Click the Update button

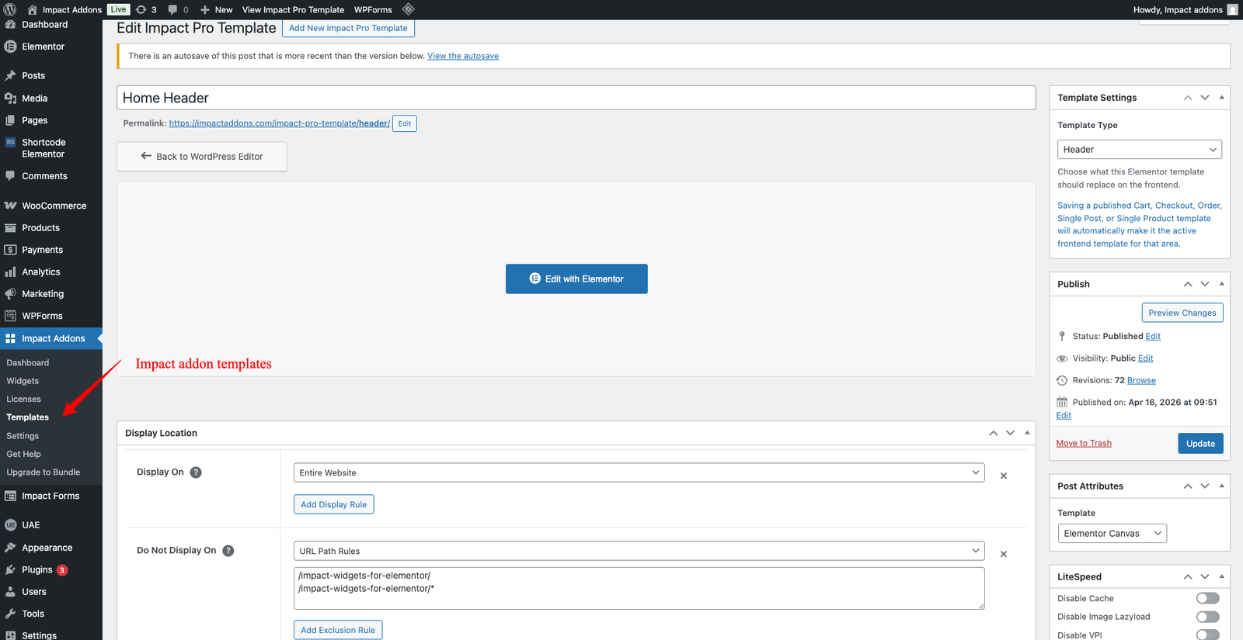pyautogui.click(x=1200, y=443)
